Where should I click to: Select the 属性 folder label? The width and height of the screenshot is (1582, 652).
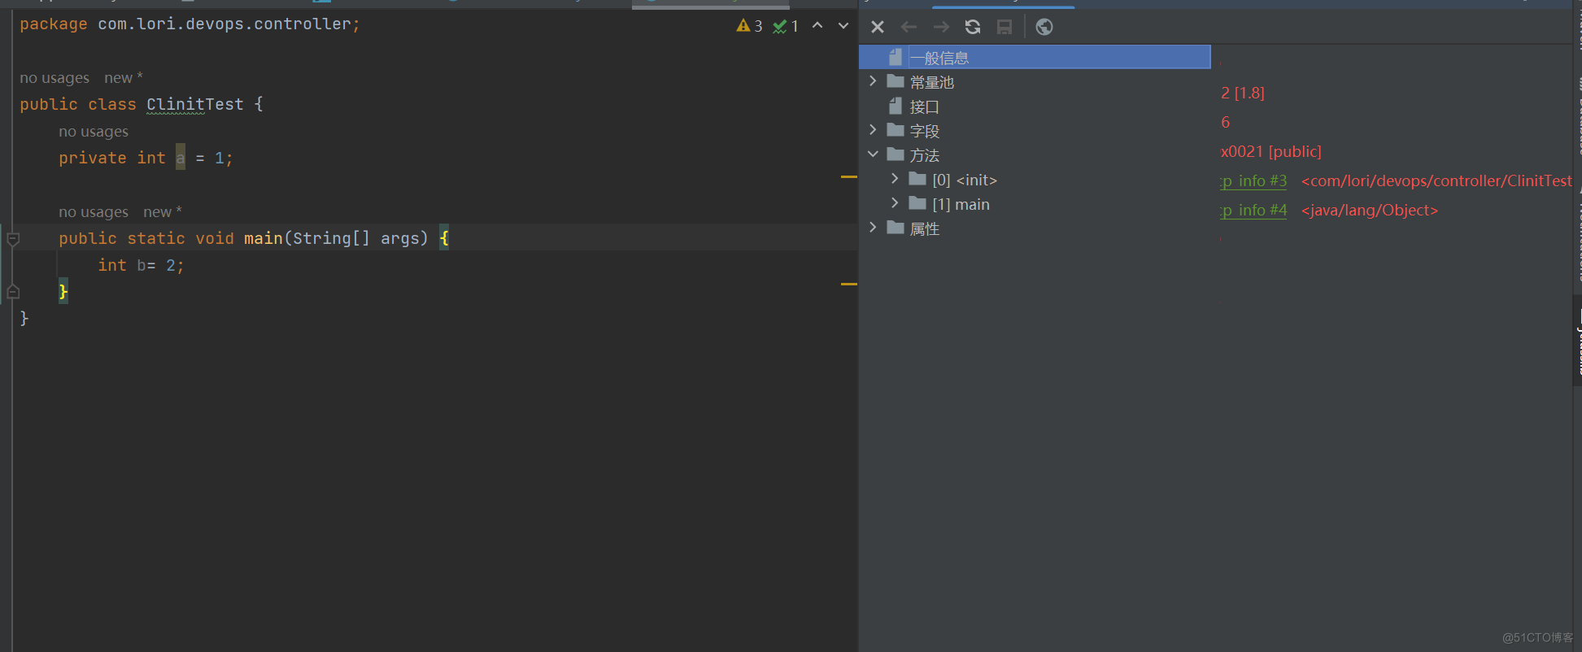pos(924,228)
